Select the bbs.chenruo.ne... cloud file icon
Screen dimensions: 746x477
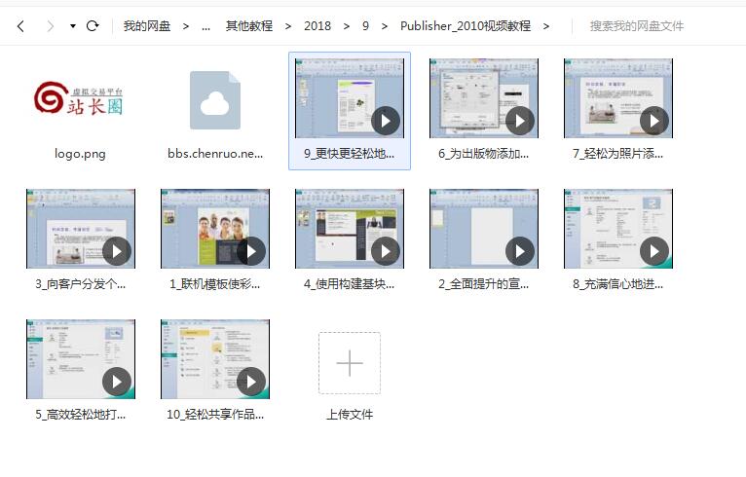click(215, 100)
